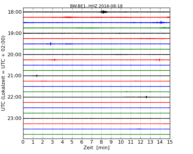Click the 23:00 time axis label
The image size is (193, 154).
(x=15, y=118)
